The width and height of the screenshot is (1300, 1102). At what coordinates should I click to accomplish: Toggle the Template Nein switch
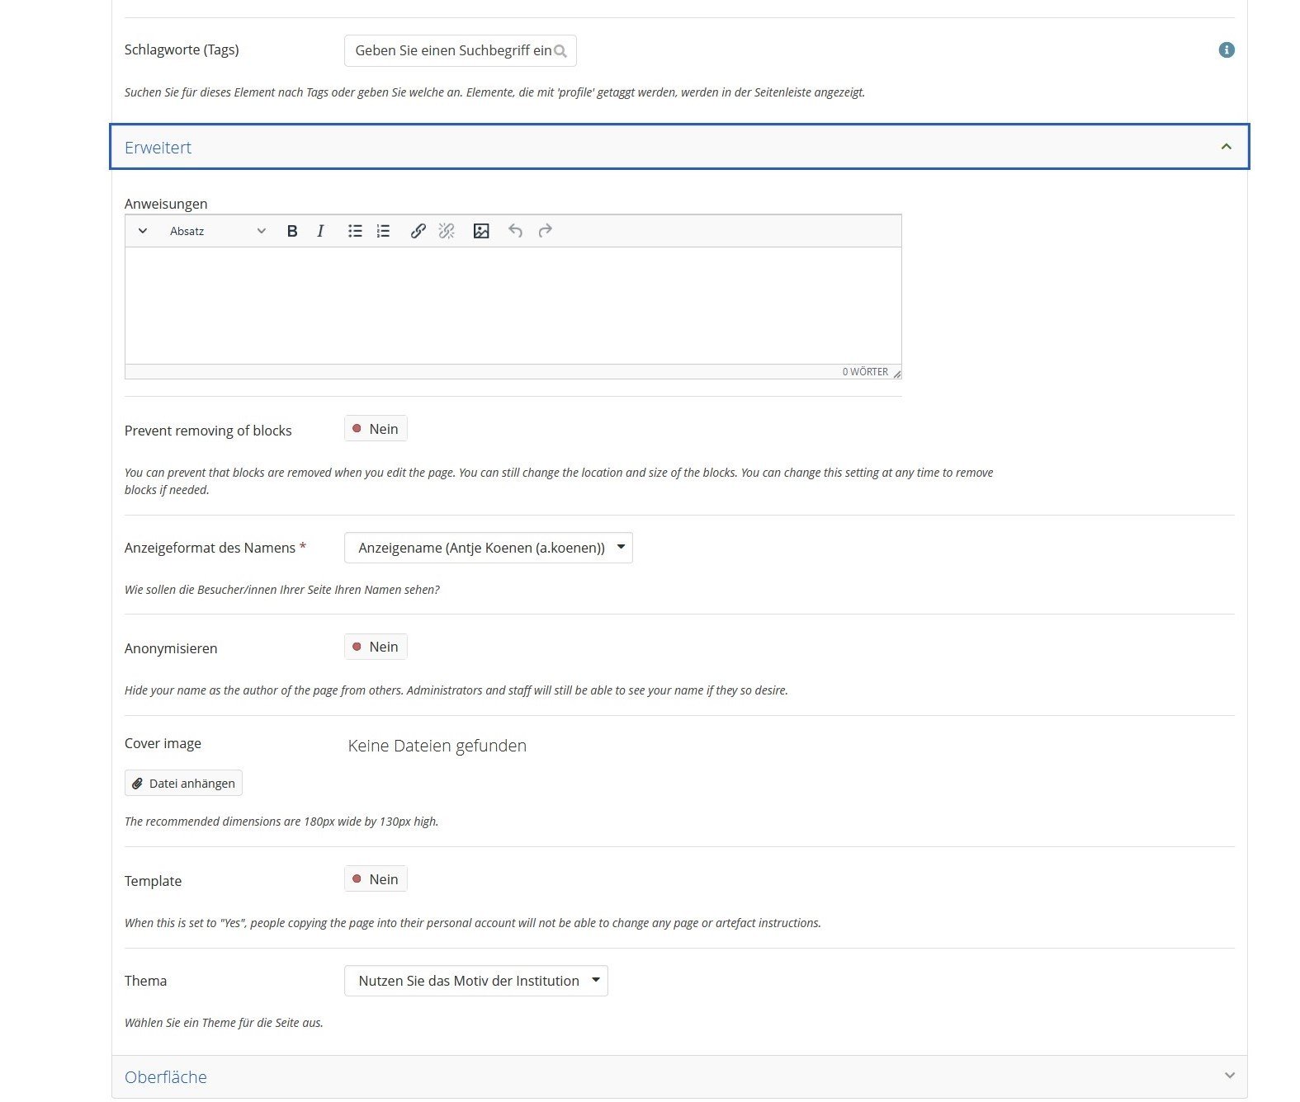click(376, 879)
